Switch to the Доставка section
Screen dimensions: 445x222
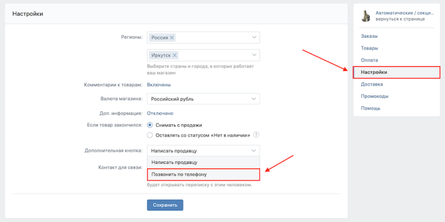pyautogui.click(x=372, y=84)
